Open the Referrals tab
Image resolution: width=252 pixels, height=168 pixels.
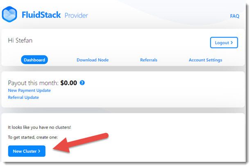pyautogui.click(x=149, y=60)
